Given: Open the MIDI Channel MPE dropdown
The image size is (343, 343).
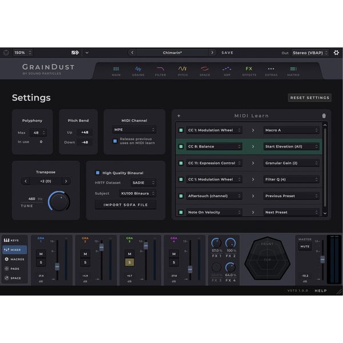Looking at the screenshot, I should (x=134, y=130).
